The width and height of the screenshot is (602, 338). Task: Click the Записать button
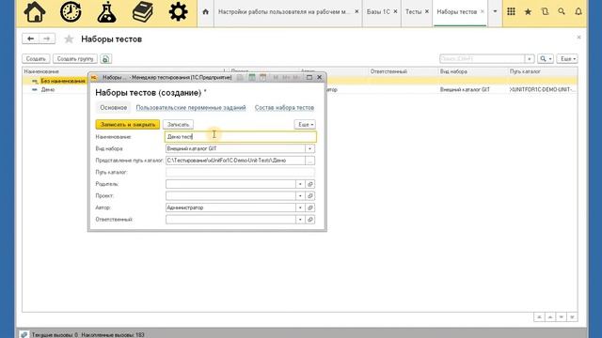point(178,125)
